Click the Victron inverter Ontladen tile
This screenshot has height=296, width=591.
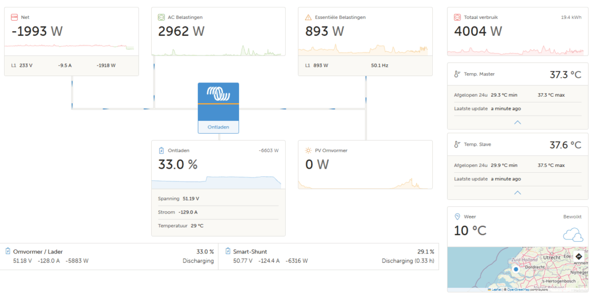click(x=218, y=108)
